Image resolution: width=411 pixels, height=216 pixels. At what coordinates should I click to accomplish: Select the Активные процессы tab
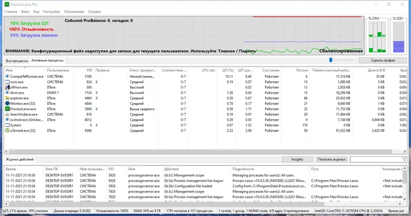(x=47, y=60)
